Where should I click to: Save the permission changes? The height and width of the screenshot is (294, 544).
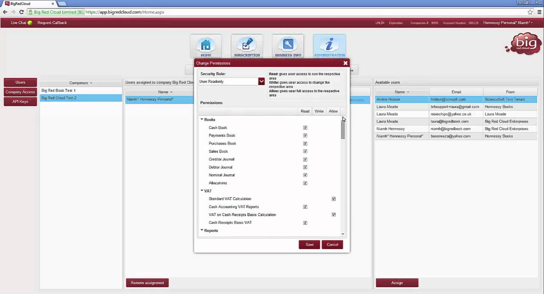coord(309,244)
